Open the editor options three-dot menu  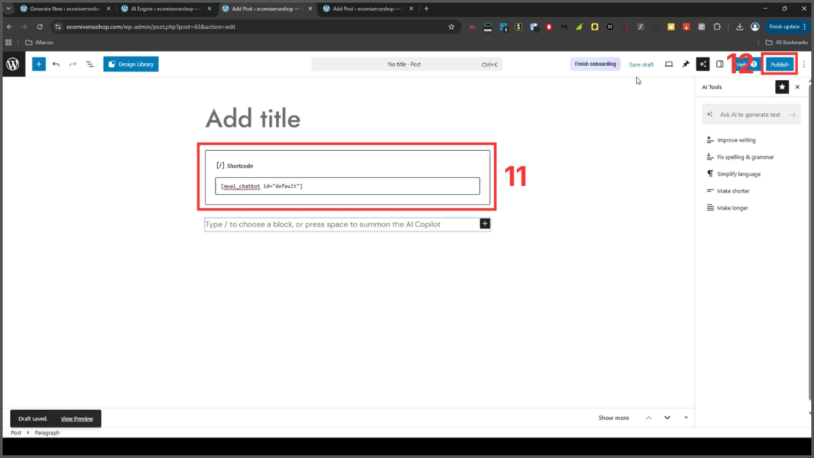pos(804,64)
